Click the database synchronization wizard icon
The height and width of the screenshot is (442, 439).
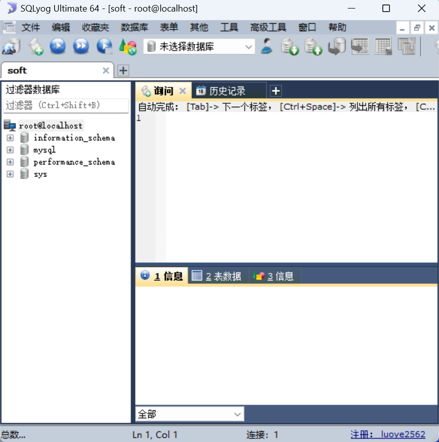click(x=336, y=47)
